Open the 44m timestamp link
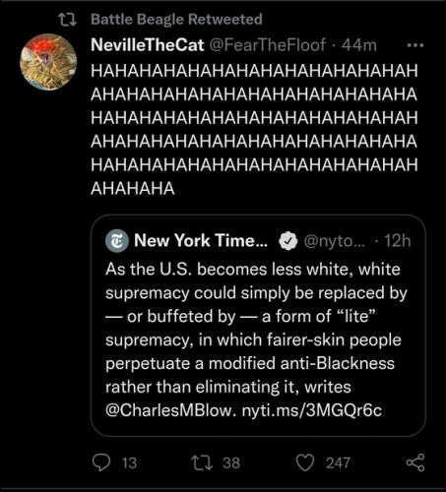 tap(359, 45)
